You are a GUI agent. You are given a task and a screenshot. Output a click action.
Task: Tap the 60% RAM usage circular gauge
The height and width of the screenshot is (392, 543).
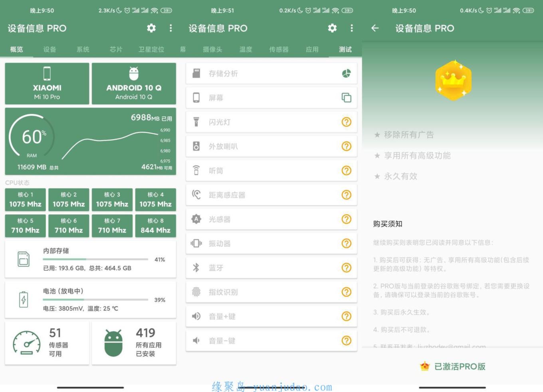[32, 137]
